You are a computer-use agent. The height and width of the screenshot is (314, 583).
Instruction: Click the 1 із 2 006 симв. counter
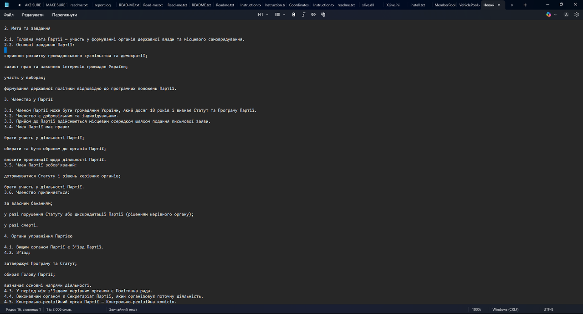pyautogui.click(x=59, y=309)
